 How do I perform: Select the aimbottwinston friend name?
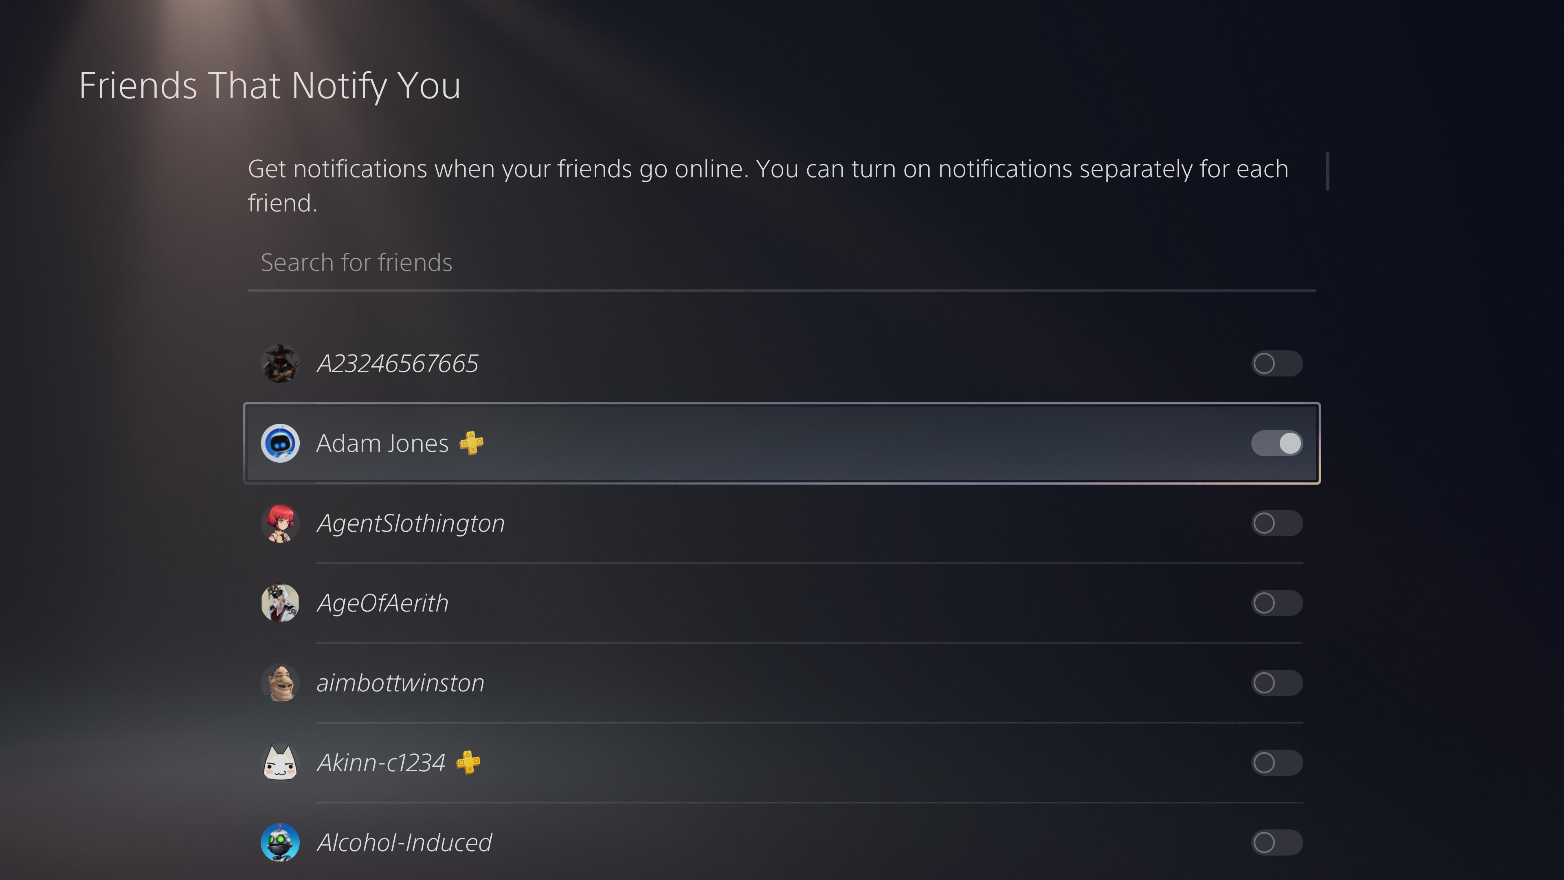pyautogui.click(x=400, y=683)
